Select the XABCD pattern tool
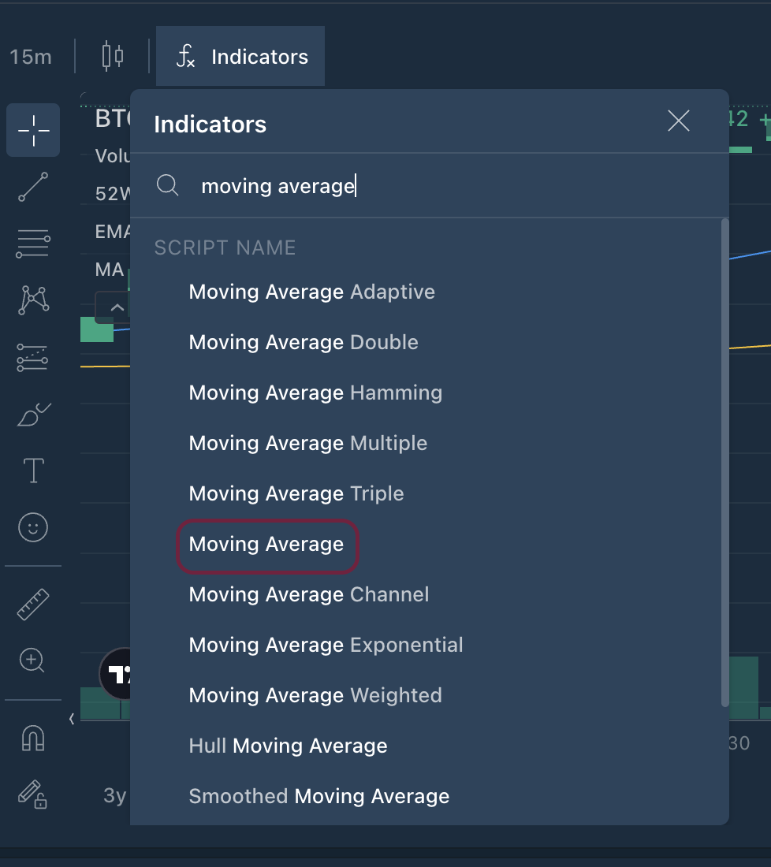This screenshot has height=867, width=771. 33,300
